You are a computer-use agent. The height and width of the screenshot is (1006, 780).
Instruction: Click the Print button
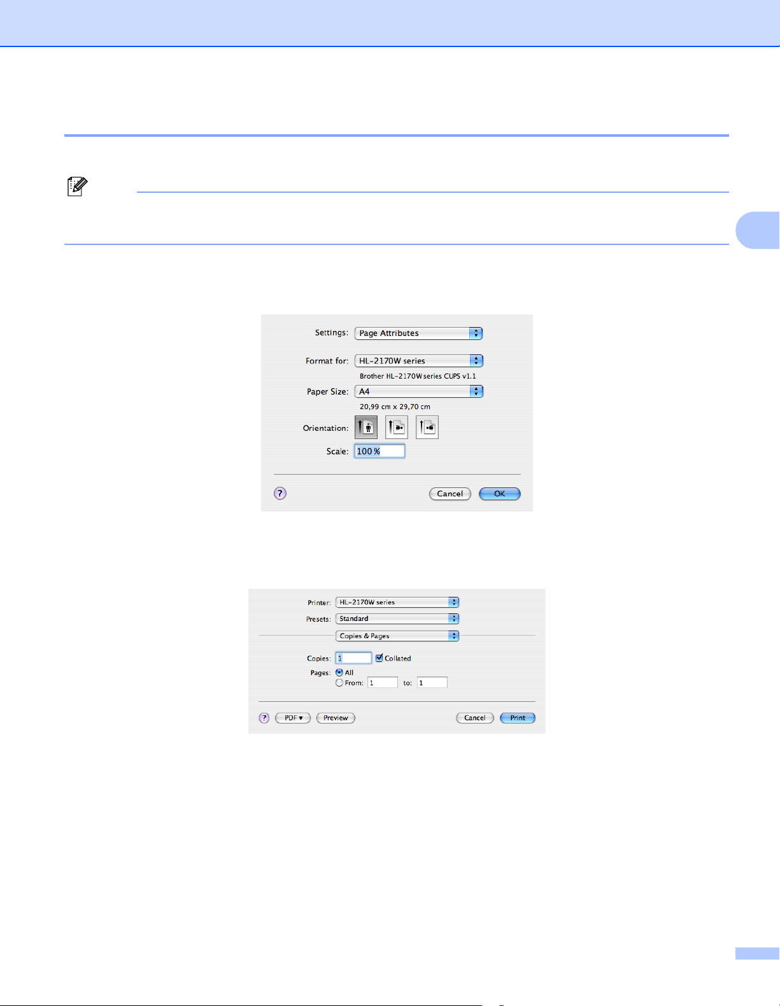tap(518, 718)
